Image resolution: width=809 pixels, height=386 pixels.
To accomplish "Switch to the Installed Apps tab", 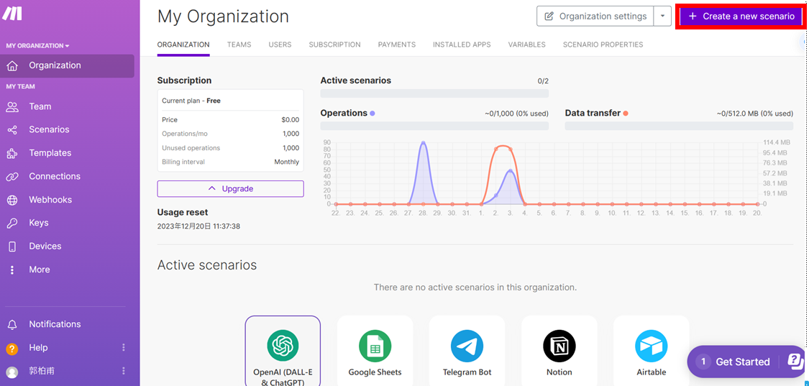I will point(462,45).
